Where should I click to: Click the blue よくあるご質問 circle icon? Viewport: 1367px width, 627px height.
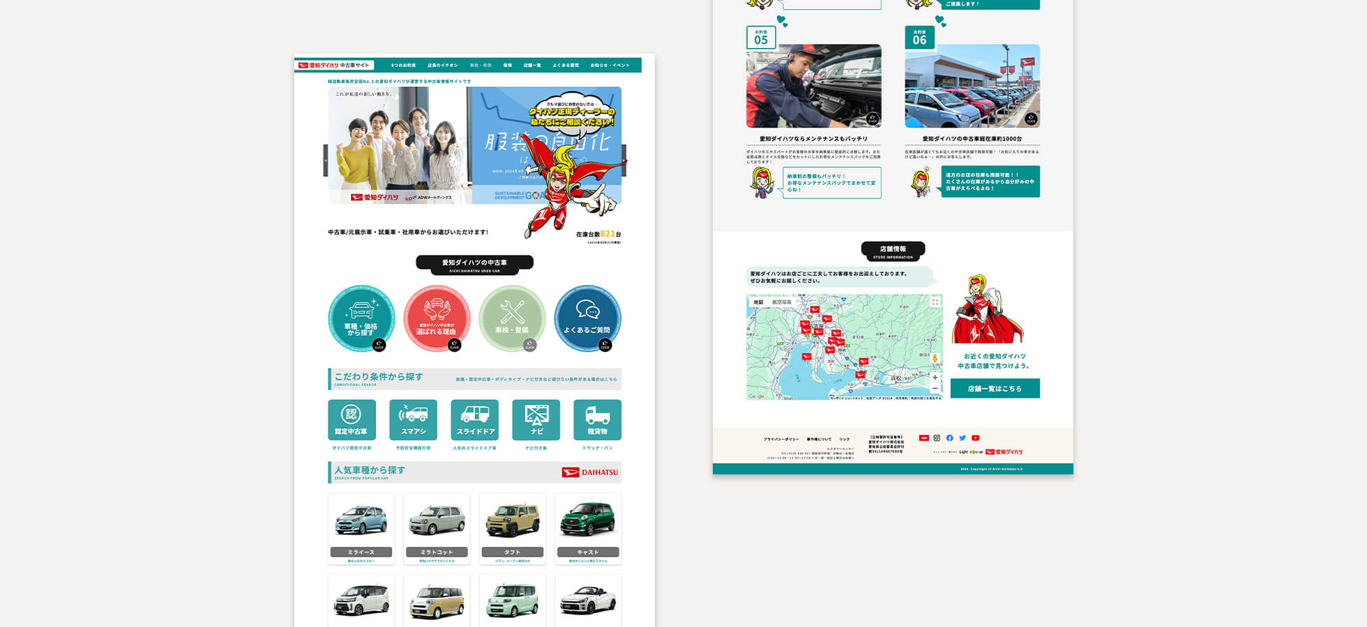587,318
